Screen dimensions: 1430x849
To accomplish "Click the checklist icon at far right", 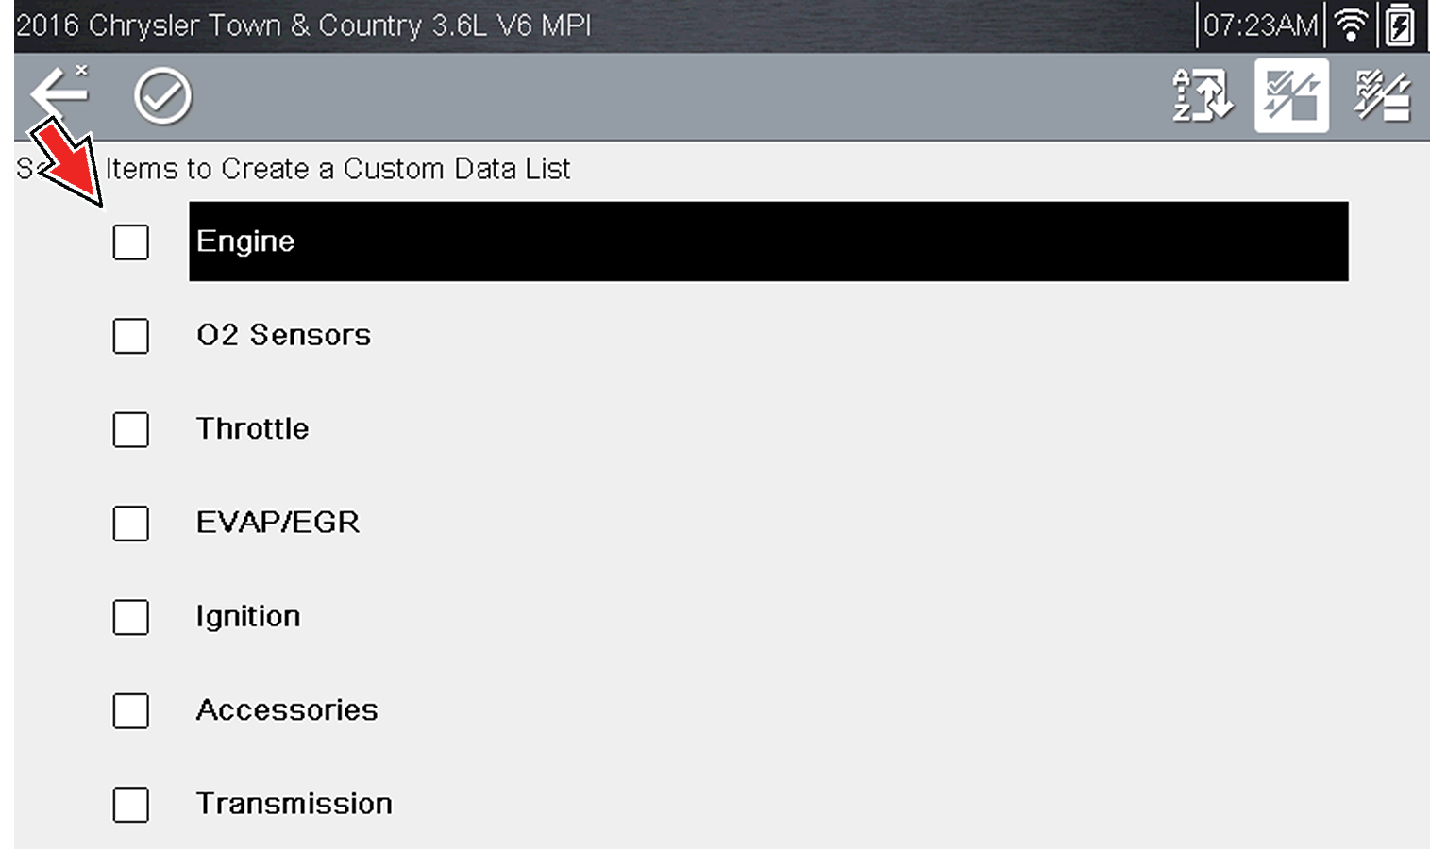I will point(1383,95).
